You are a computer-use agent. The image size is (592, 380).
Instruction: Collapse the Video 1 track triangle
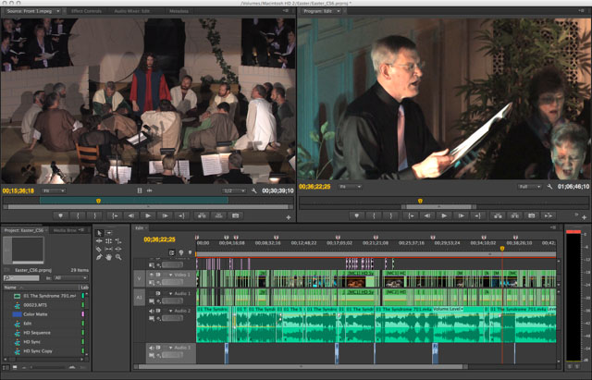pyautogui.click(x=170, y=275)
